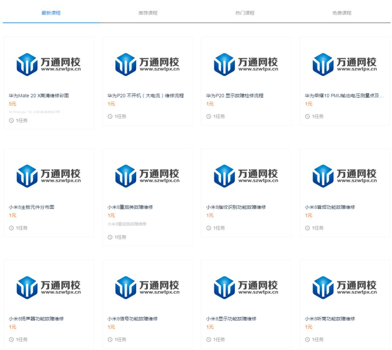Go to the 免费课程 tab
Viewport: 392px width, 350px height.
[x=342, y=13]
